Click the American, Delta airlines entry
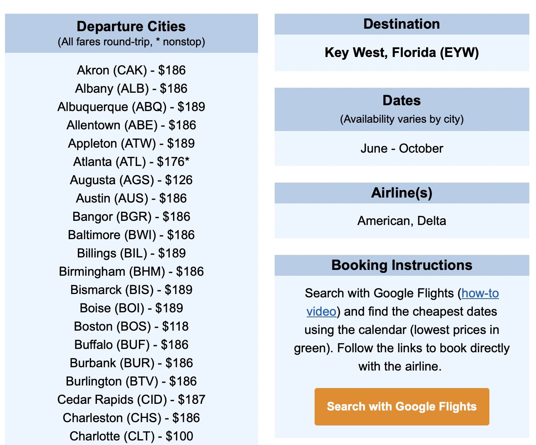Image resolution: width=536 pixels, height=445 pixels. pyautogui.click(x=402, y=221)
